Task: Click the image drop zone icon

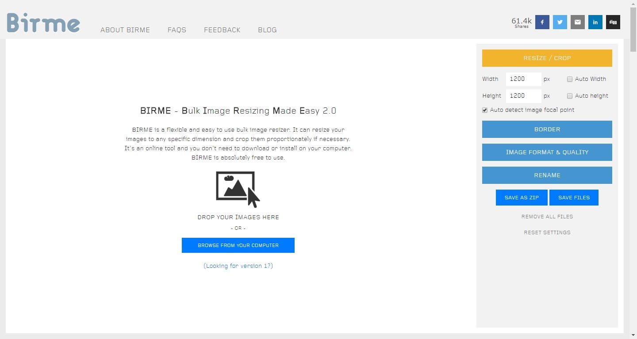Action: click(238, 189)
